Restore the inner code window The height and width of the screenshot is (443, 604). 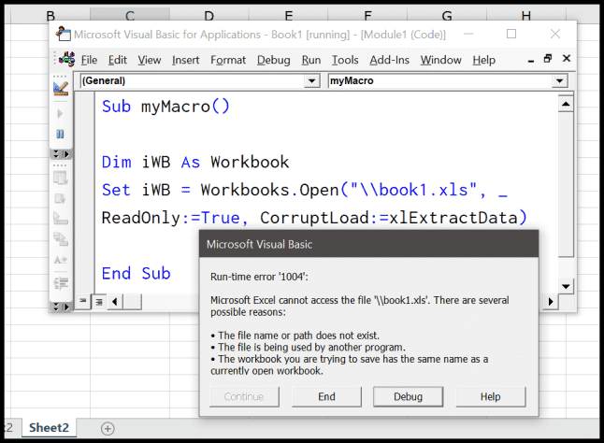click(x=548, y=59)
